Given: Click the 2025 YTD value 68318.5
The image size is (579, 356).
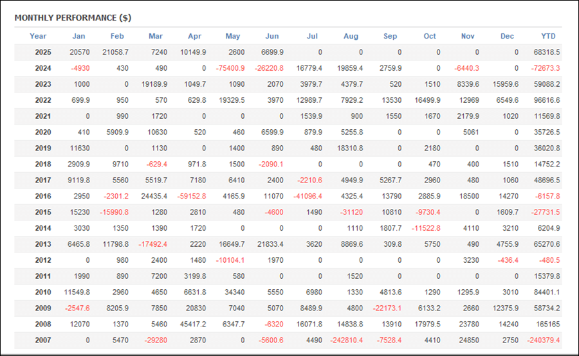Looking at the screenshot, I should click(546, 52).
